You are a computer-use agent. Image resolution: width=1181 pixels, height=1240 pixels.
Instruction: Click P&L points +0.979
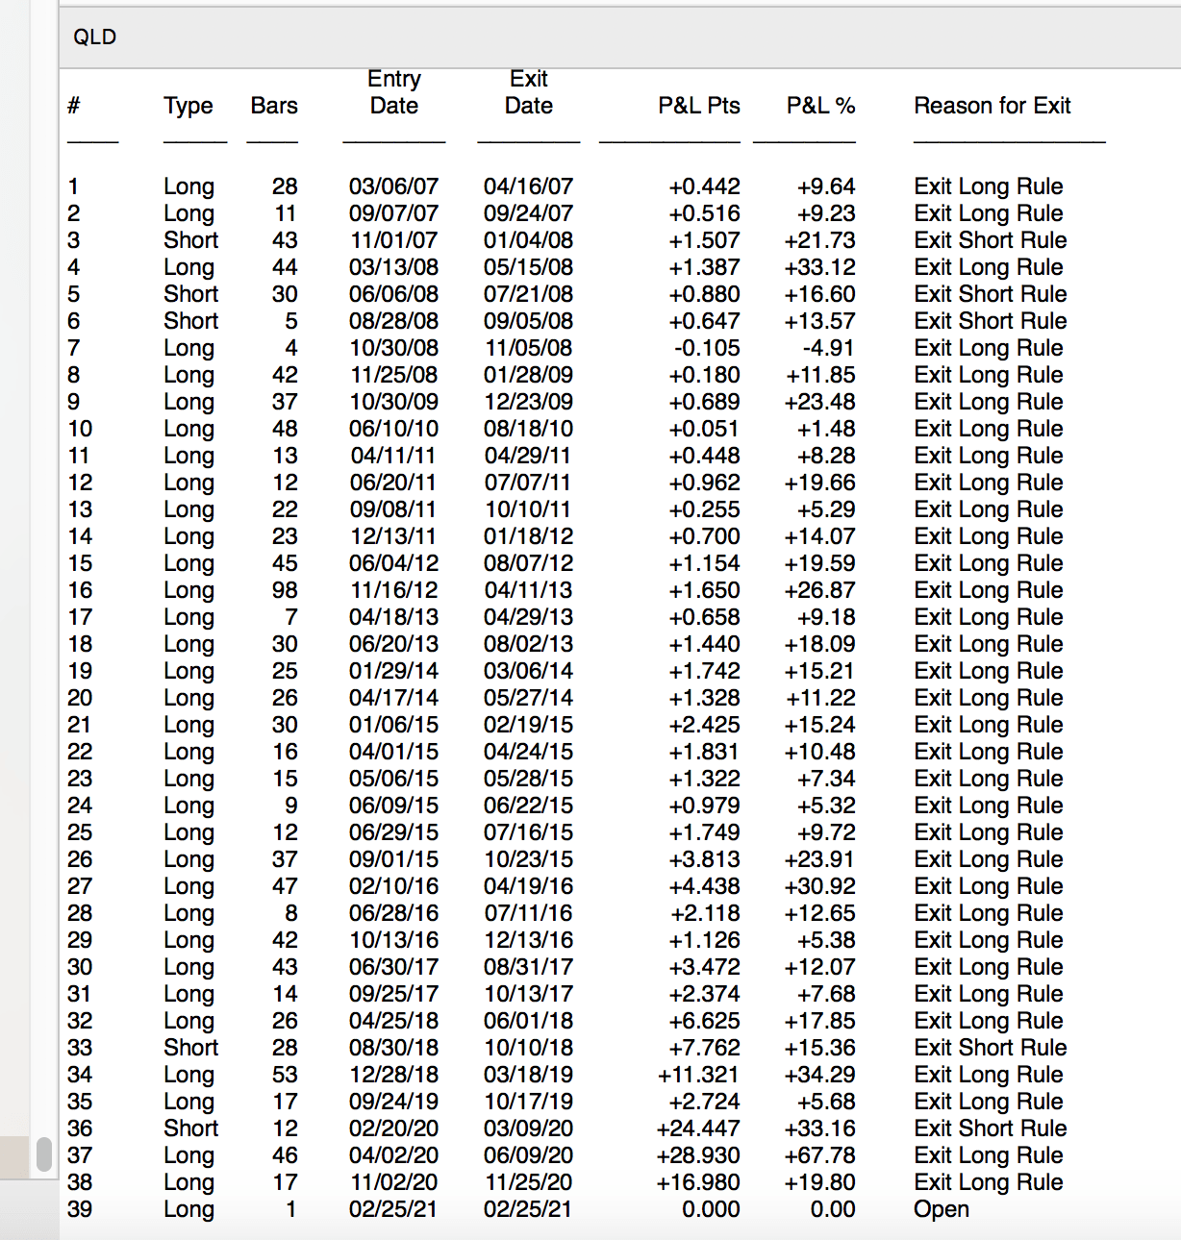pos(704,806)
